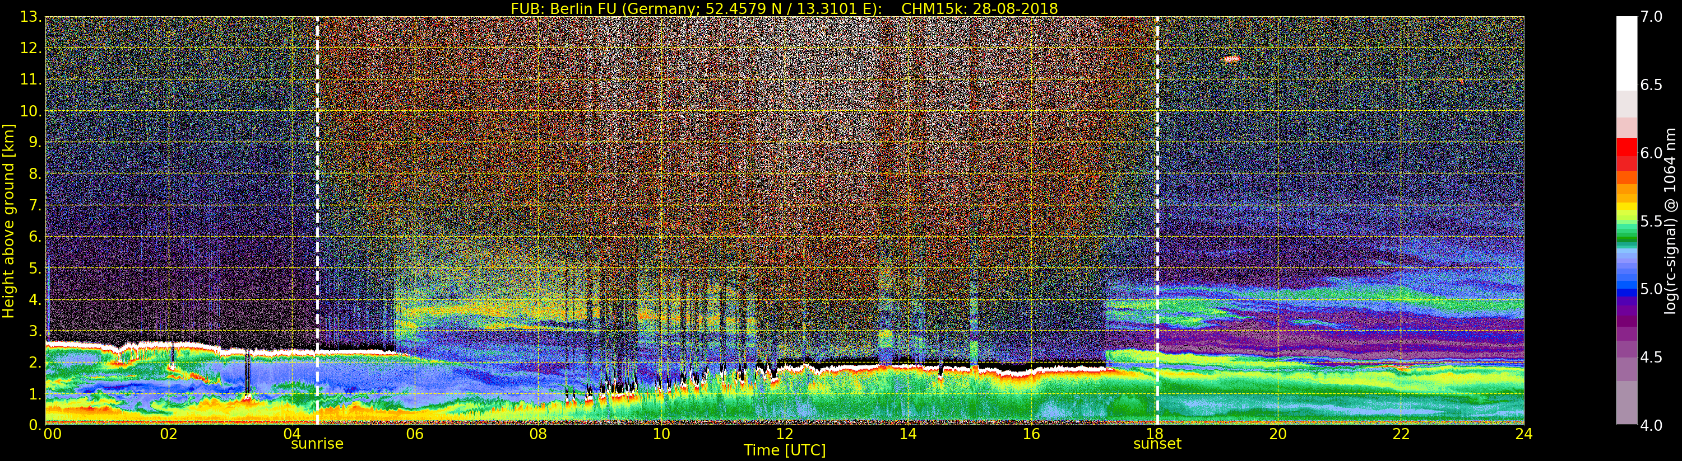Click the time axis tick 00

(52, 434)
